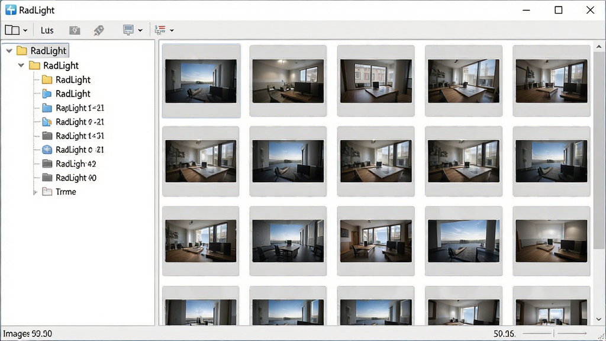
Task: Click gray folder icon next to 'RadLight 1431'
Action: pyautogui.click(x=47, y=136)
